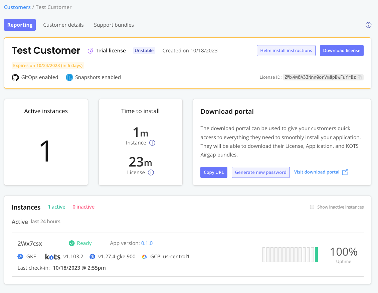Click the kots logo in the instance row

click(x=52, y=256)
